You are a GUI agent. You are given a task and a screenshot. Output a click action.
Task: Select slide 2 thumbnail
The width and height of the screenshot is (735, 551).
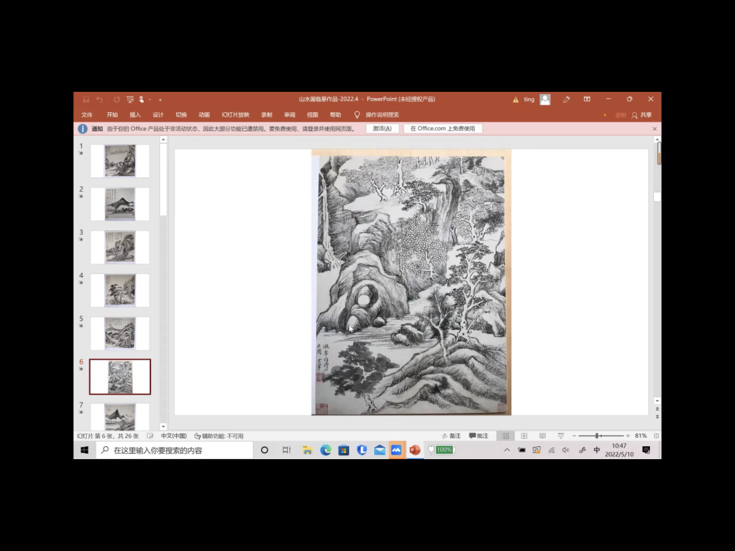click(x=120, y=204)
